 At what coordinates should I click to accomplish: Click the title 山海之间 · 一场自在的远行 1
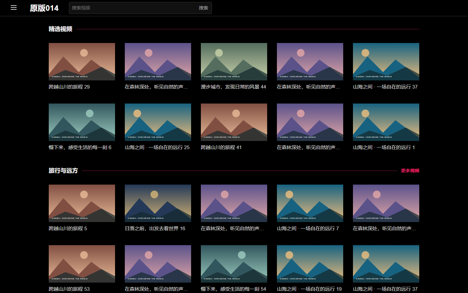click(384, 147)
